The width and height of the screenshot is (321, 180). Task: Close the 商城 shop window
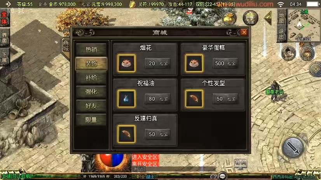click(x=244, y=32)
